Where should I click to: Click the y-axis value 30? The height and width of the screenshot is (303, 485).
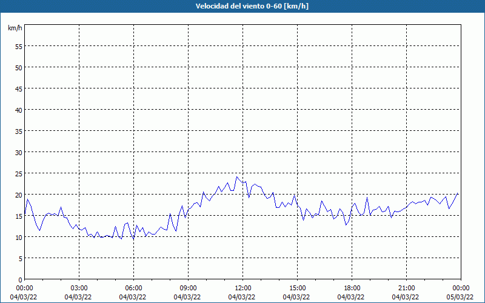tap(19, 153)
